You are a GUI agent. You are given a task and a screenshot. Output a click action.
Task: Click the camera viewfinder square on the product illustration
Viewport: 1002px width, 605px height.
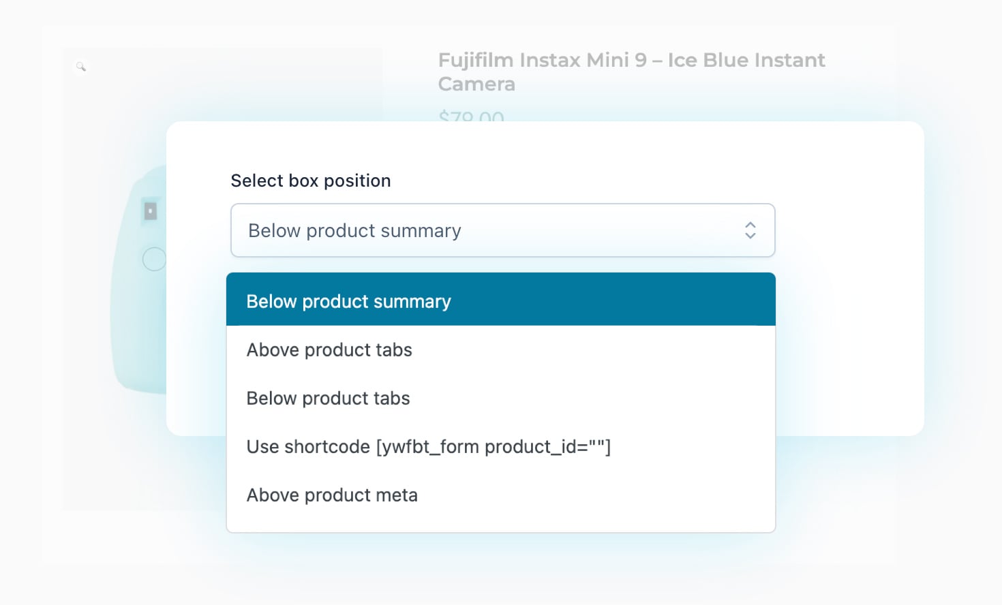(149, 211)
